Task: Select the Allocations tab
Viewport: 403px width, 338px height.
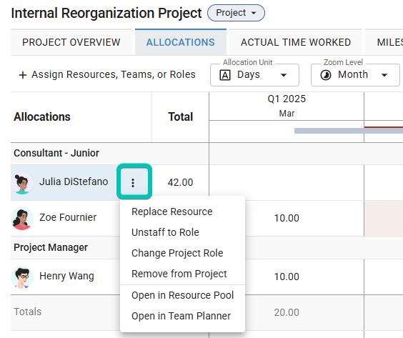Action: click(181, 42)
